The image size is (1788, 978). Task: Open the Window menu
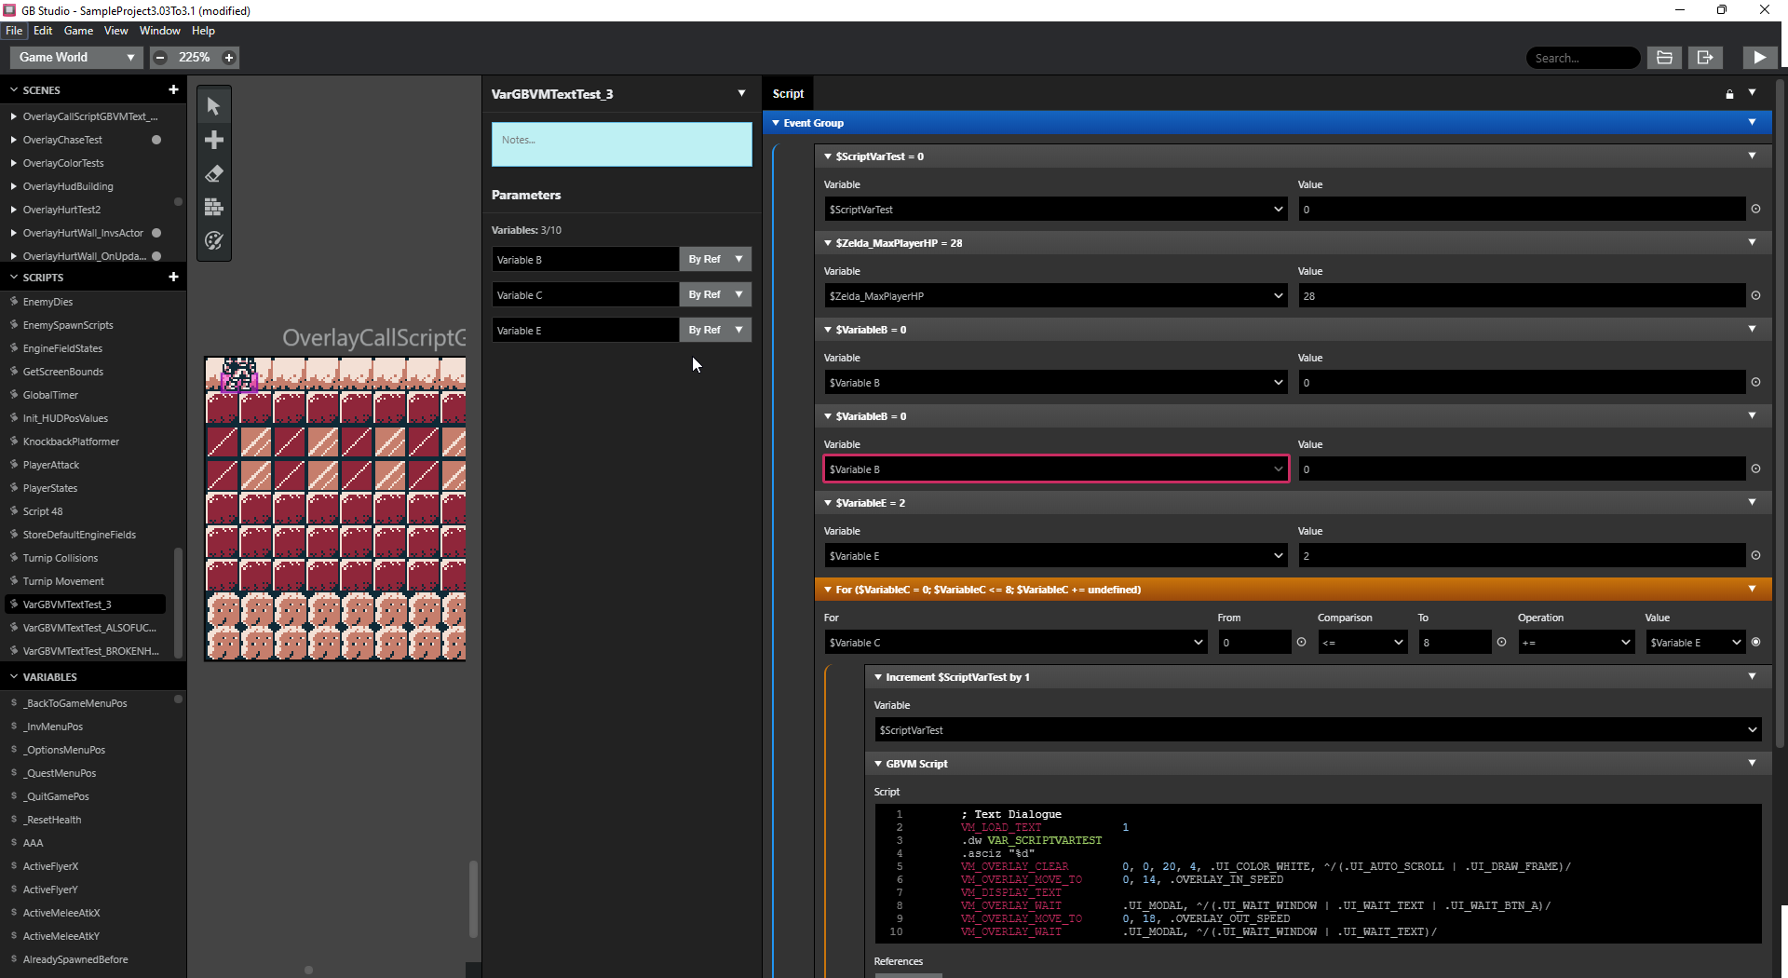159,31
